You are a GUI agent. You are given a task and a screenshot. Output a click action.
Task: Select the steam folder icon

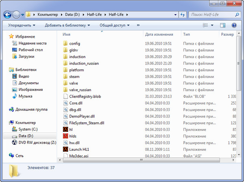65,76
